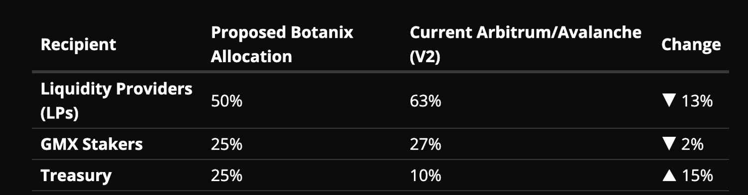Click the 13% change value
Screen dimensions: 748x195
tap(697, 101)
